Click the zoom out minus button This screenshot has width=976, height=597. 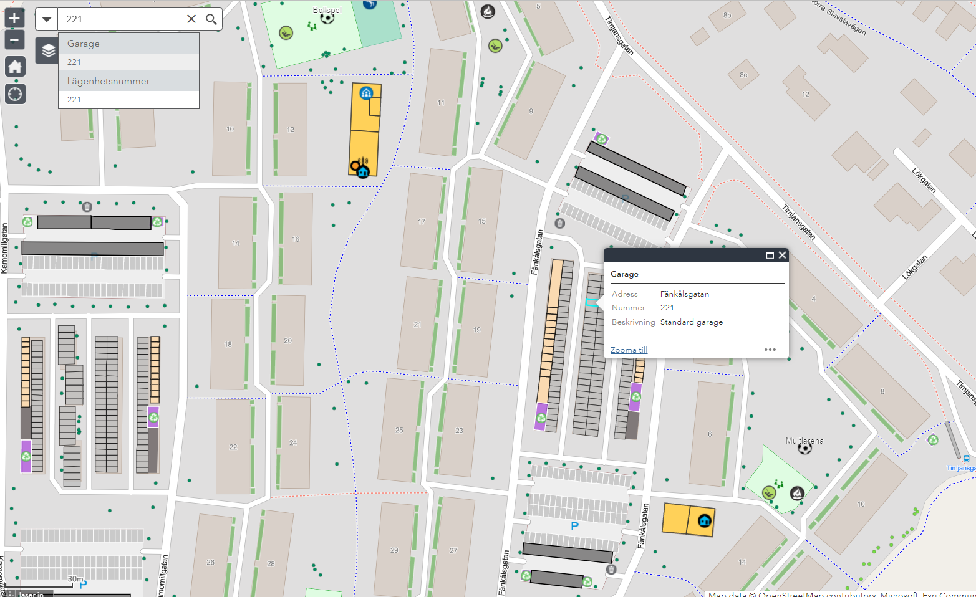point(14,41)
